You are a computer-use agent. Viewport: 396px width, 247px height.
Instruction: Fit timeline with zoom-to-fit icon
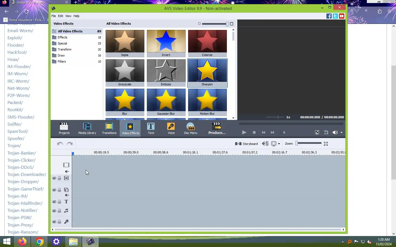326,144
